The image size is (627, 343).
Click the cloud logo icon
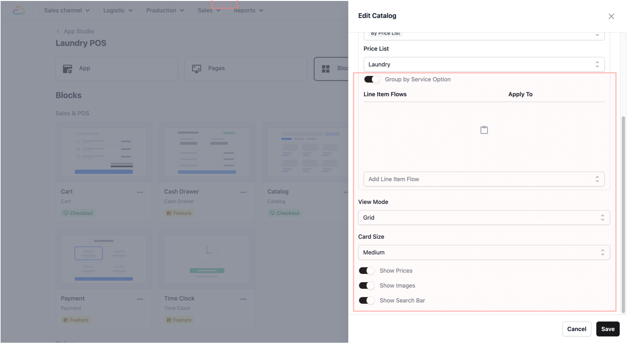click(19, 10)
